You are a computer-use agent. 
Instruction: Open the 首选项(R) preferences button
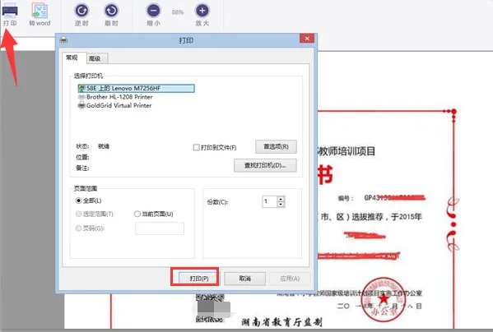coord(276,146)
